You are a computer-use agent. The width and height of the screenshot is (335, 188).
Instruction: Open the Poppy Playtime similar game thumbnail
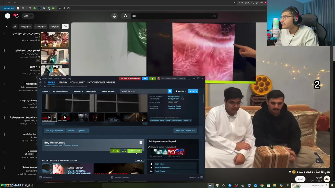point(176,152)
